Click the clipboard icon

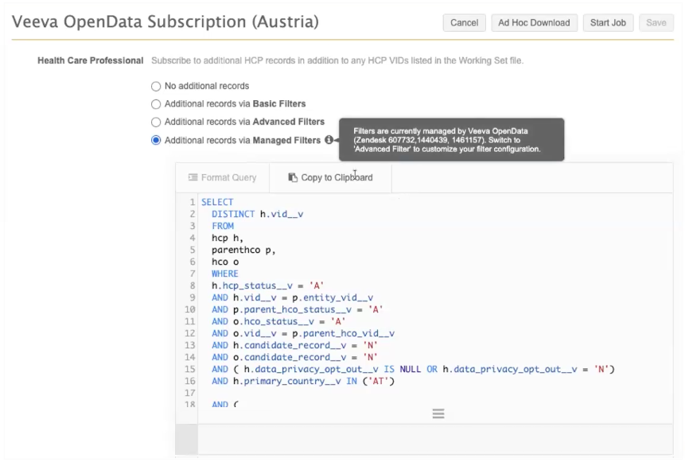tap(293, 177)
